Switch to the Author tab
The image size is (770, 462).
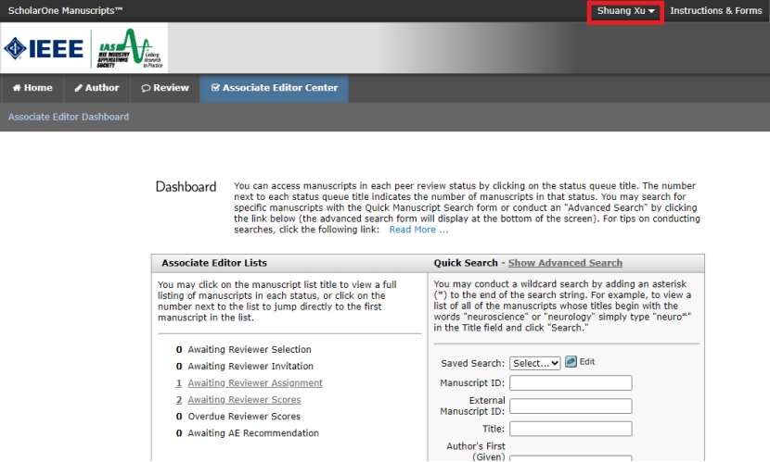[97, 88]
